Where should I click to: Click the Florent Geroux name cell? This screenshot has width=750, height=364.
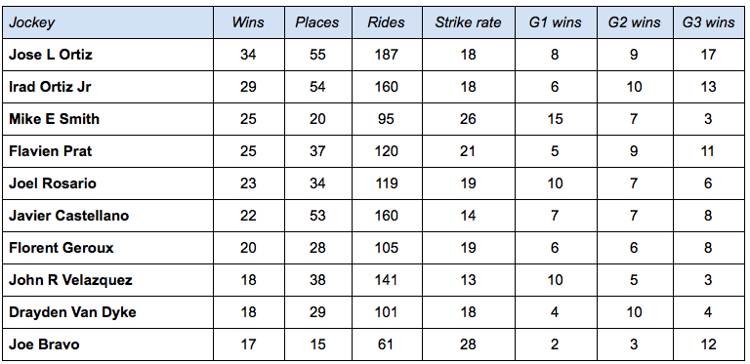[108, 248]
